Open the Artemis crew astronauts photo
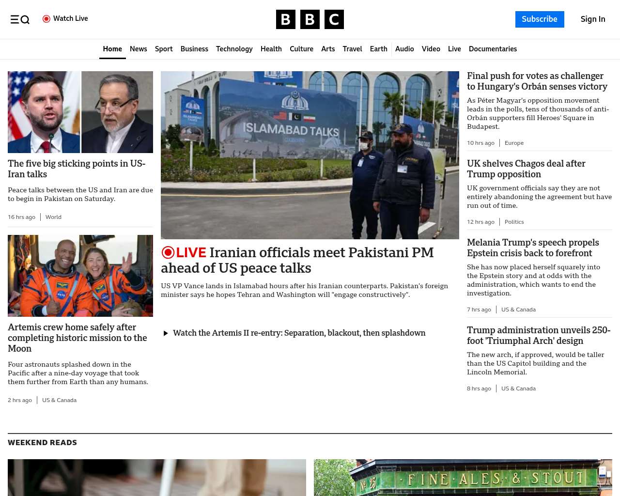The height and width of the screenshot is (496, 620). pos(80,276)
